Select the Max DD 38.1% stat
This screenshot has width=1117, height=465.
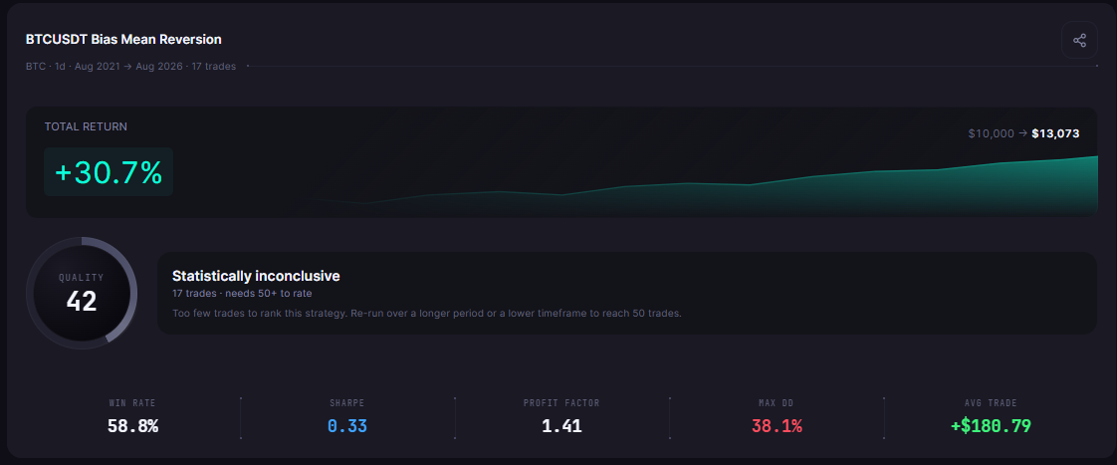point(777,418)
